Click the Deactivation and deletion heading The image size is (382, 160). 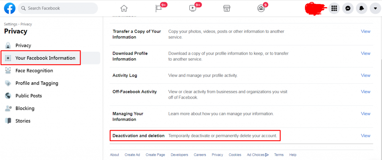[x=138, y=136]
